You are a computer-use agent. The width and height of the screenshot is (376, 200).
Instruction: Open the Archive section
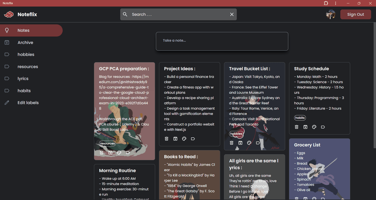coord(31,43)
